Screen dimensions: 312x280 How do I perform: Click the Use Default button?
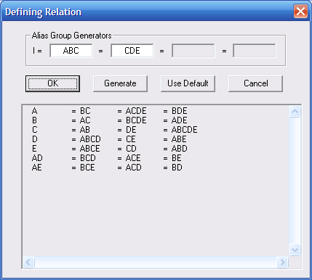click(x=188, y=83)
